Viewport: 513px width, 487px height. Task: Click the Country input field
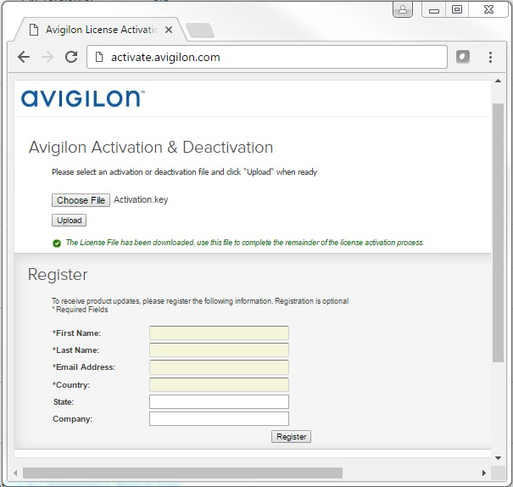point(219,385)
